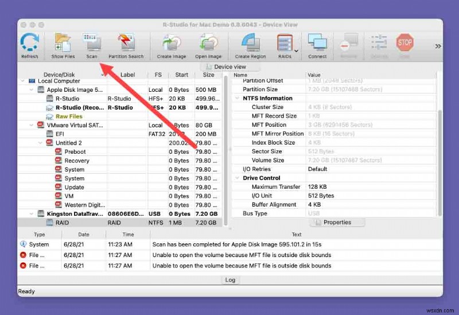Select the R-Studio HFS+ partition icon
Screen dimensions: 459x315
point(50,99)
